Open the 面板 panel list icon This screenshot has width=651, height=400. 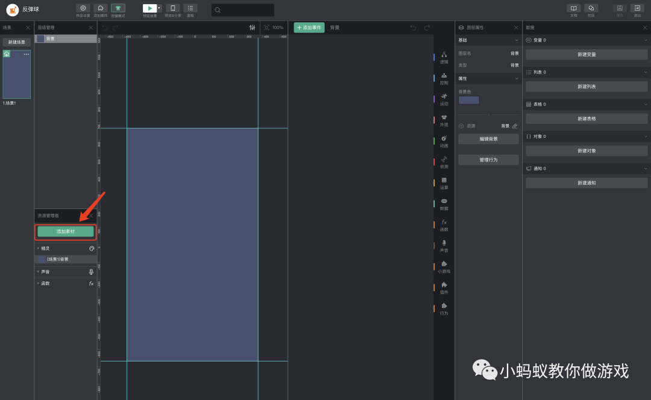coord(190,8)
